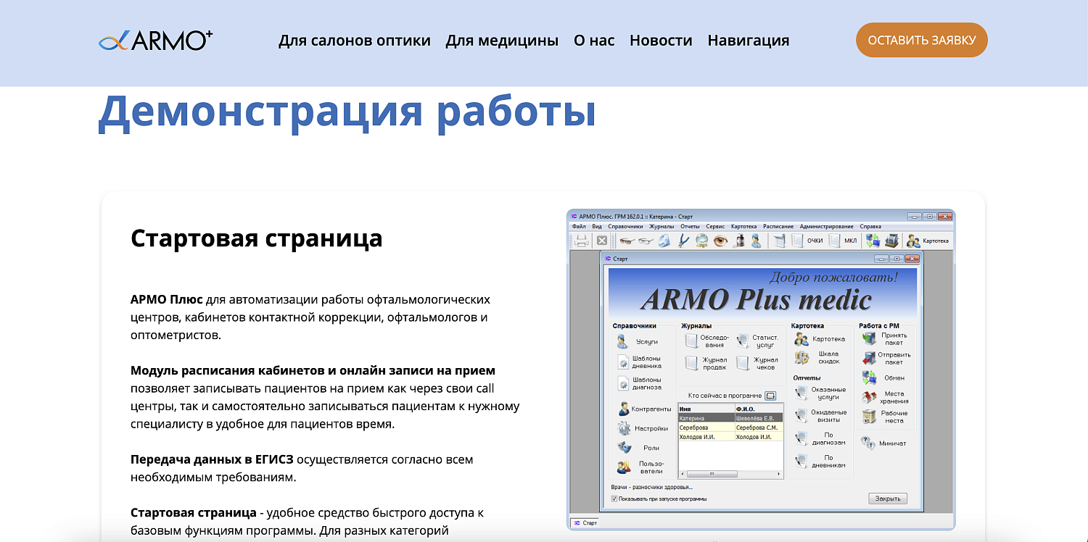Click the print icon in the toolbar
Viewport: 1088px width, 542px height.
(581, 241)
